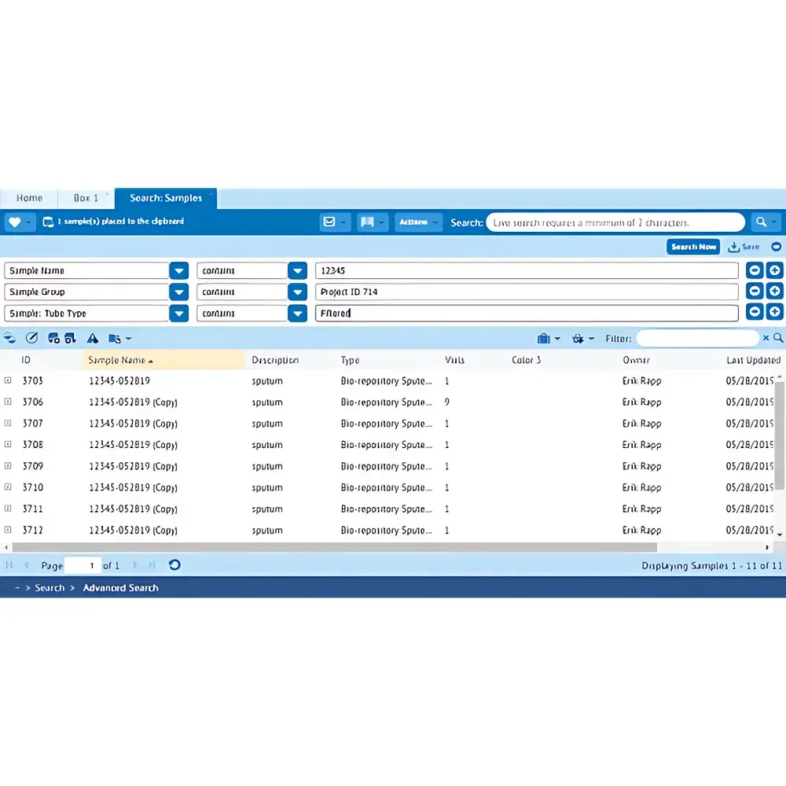Click the magnifier to run the filter search
The height and width of the screenshot is (786, 786).
(778, 338)
